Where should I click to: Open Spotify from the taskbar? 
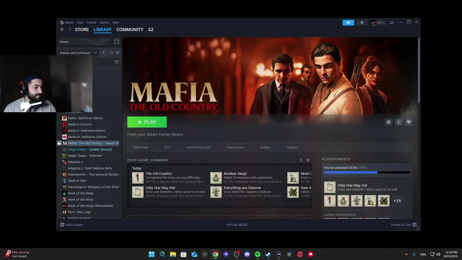[x=258, y=254]
